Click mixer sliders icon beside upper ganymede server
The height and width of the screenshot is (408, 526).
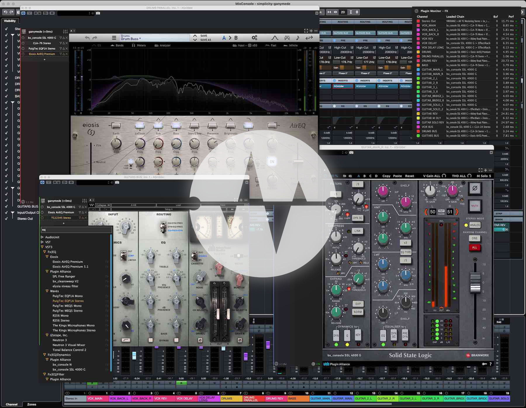[x=65, y=32]
